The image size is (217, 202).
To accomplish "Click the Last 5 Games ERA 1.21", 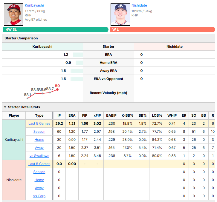I will 72,124.
